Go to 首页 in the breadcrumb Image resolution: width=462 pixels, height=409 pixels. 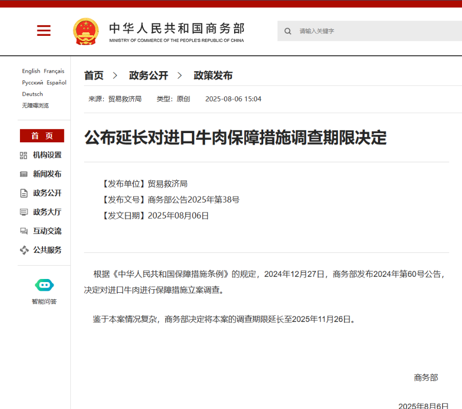[94, 76]
